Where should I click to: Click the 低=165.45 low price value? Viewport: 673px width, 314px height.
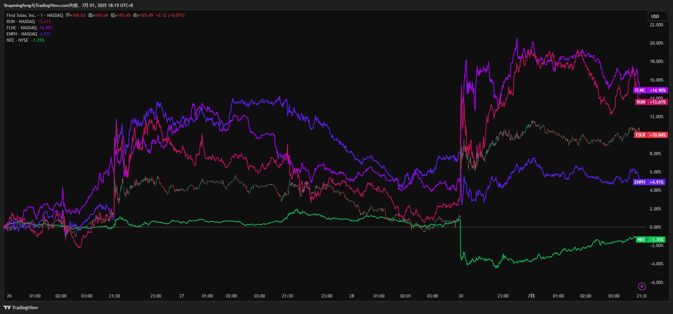click(121, 15)
